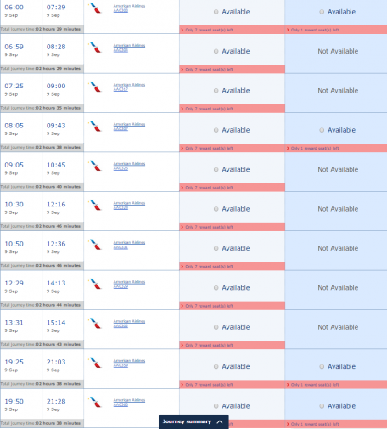Click airline logo on 12:29 departure row
The height and width of the screenshot is (429, 387).
[95, 284]
